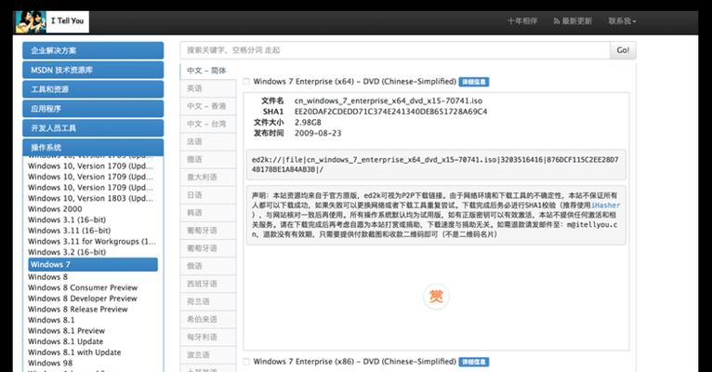Image resolution: width=712 pixels, height=372 pixels.
Task: Switch to the 韩语 language tab
Action: (208, 212)
